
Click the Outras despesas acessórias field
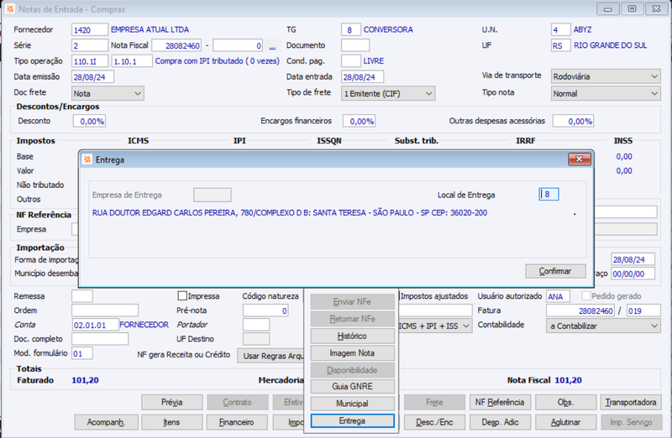[x=573, y=121]
